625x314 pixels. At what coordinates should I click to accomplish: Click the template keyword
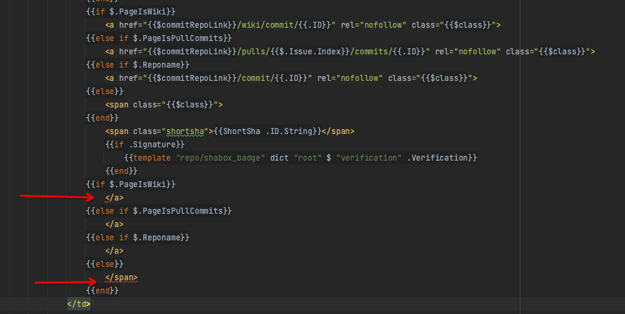152,158
